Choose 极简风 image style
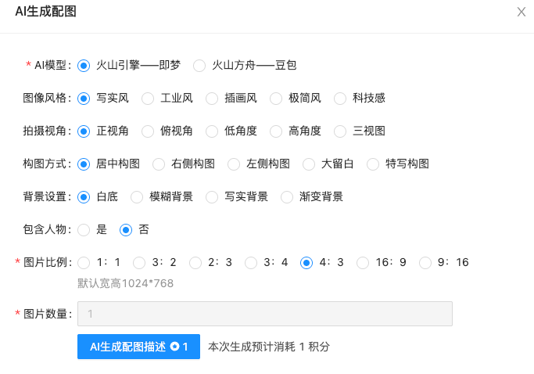The height and width of the screenshot is (374, 534). pyautogui.click(x=277, y=99)
